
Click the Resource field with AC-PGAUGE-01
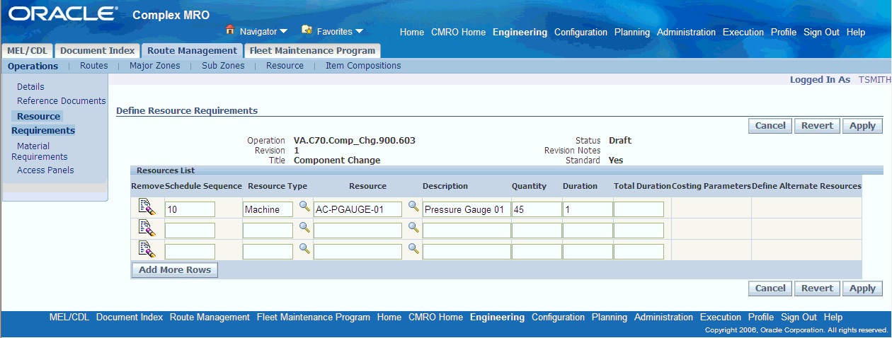358,209
